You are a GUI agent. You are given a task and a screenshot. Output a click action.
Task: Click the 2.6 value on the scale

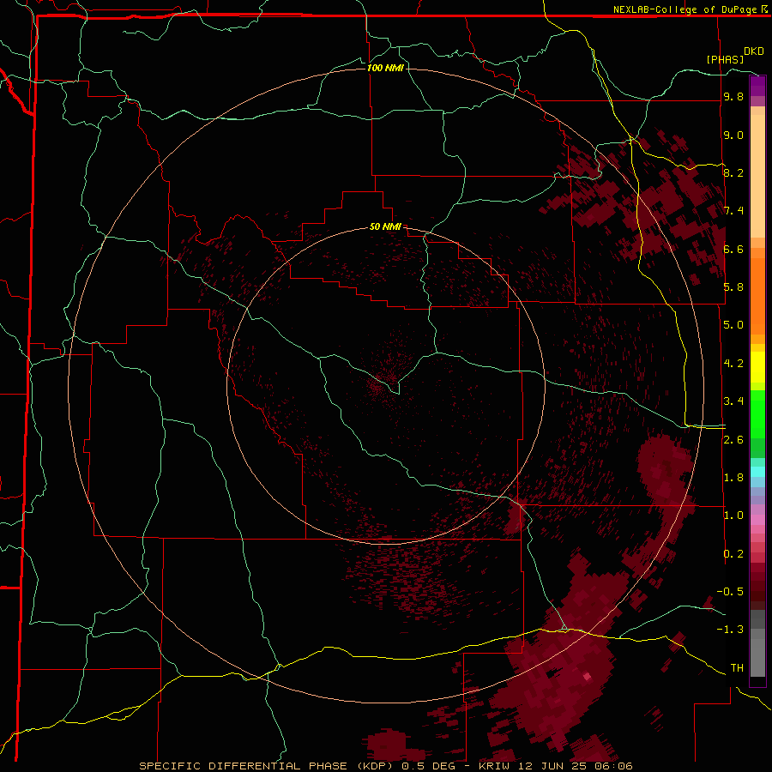tap(733, 439)
